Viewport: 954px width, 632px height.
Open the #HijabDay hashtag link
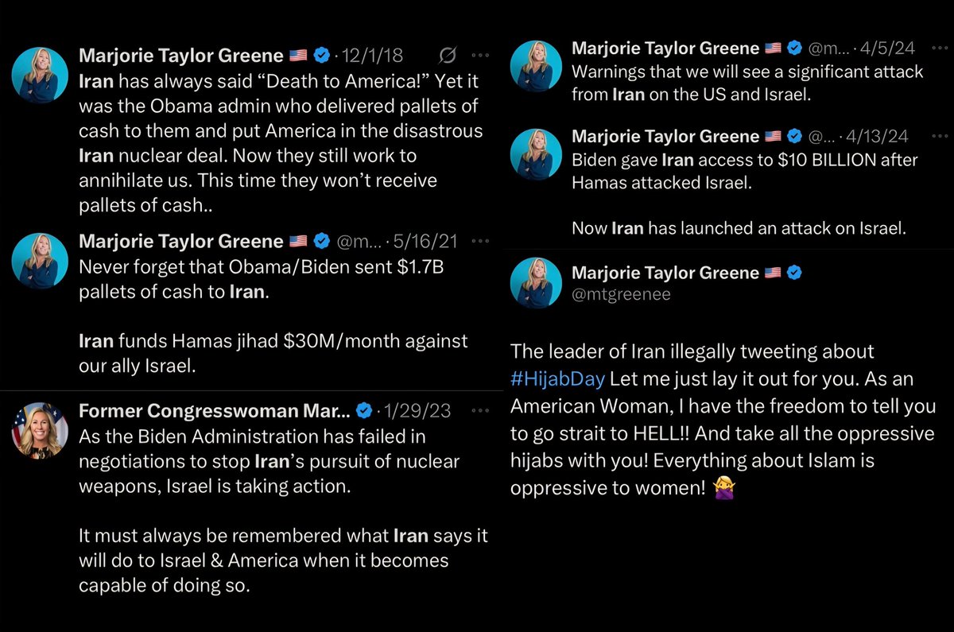coord(558,378)
